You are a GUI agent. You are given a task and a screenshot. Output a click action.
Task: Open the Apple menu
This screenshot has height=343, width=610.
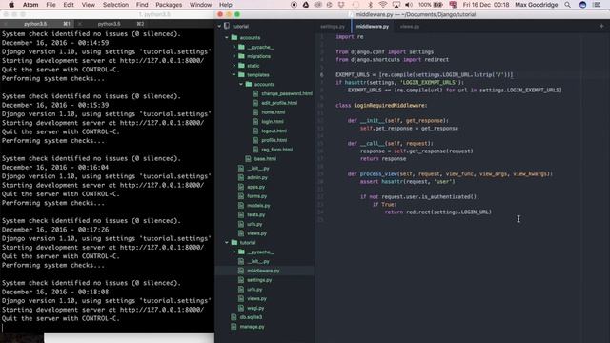point(11,5)
